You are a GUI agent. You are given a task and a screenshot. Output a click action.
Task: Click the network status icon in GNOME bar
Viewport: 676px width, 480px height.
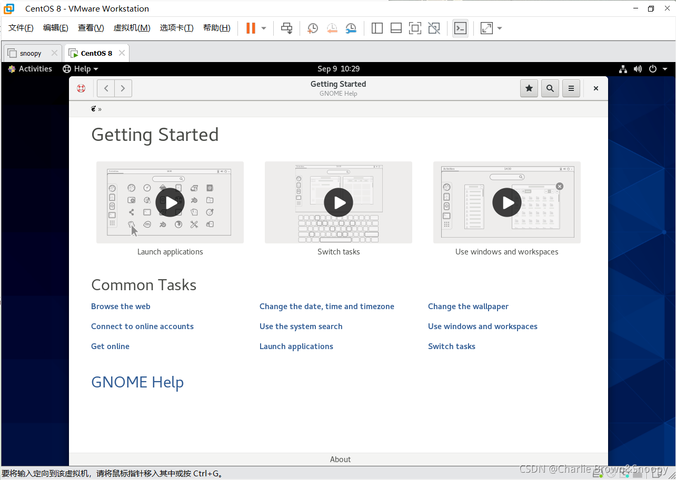pyautogui.click(x=623, y=69)
